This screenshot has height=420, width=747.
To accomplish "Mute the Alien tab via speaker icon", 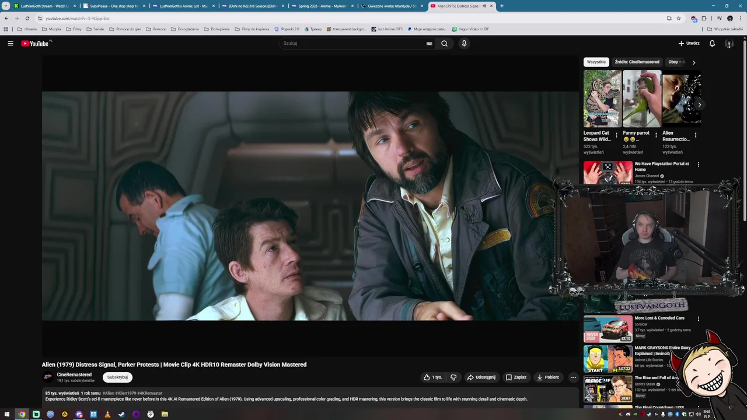I will [x=484, y=6].
